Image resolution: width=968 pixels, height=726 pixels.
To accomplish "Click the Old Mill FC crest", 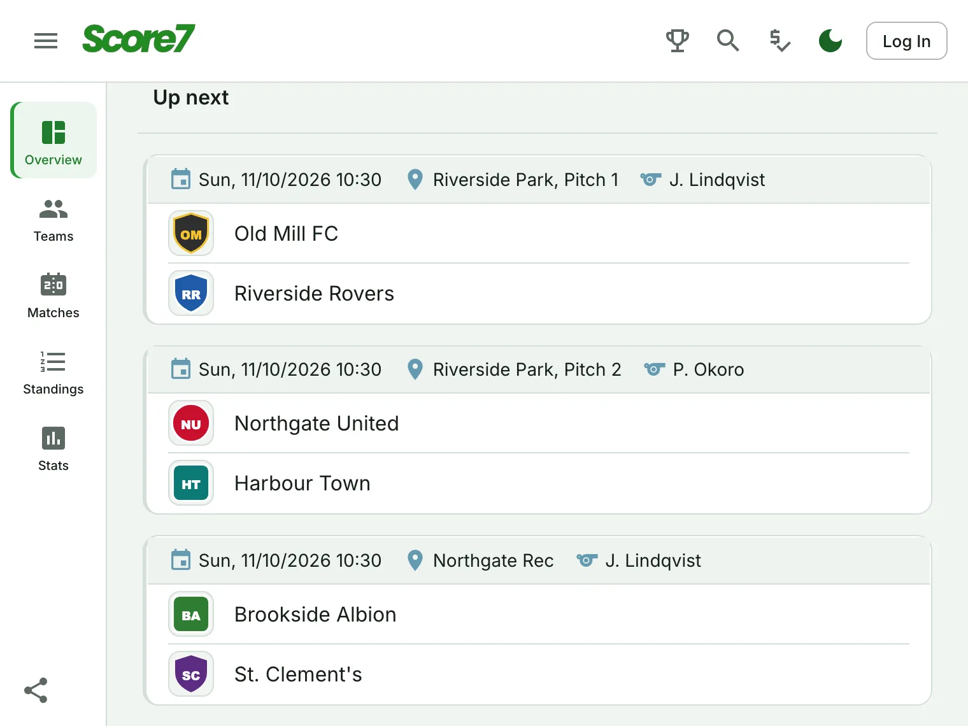I will click(191, 233).
